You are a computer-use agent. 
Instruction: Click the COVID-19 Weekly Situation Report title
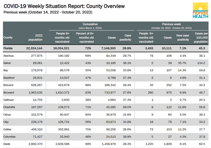point(64,6)
